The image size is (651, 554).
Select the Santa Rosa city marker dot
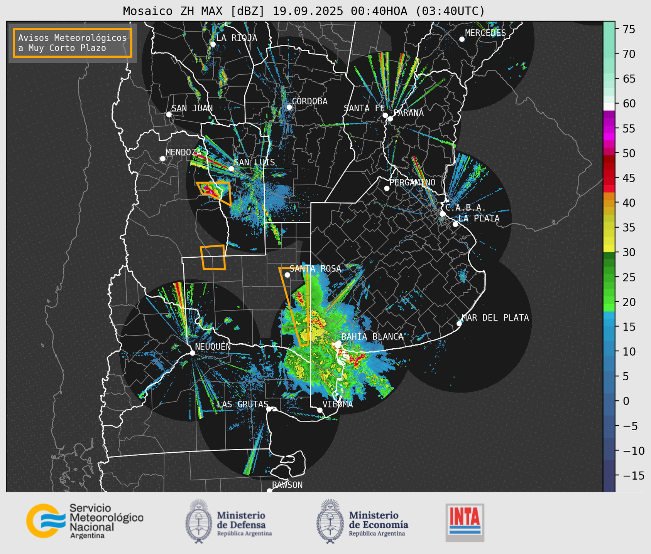287,275
